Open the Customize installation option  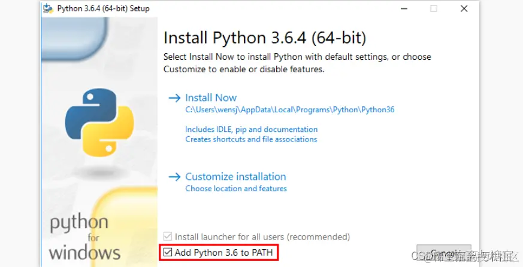click(235, 177)
